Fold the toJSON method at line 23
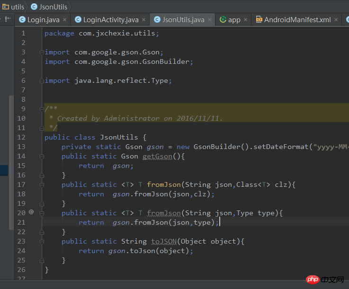The width and height of the screenshot is (349, 289). [42, 241]
